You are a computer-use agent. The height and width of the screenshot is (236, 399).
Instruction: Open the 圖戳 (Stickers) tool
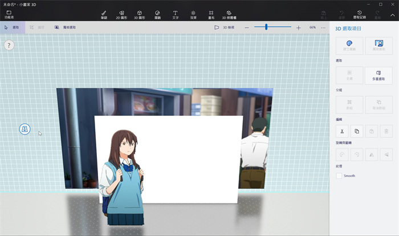(x=157, y=14)
